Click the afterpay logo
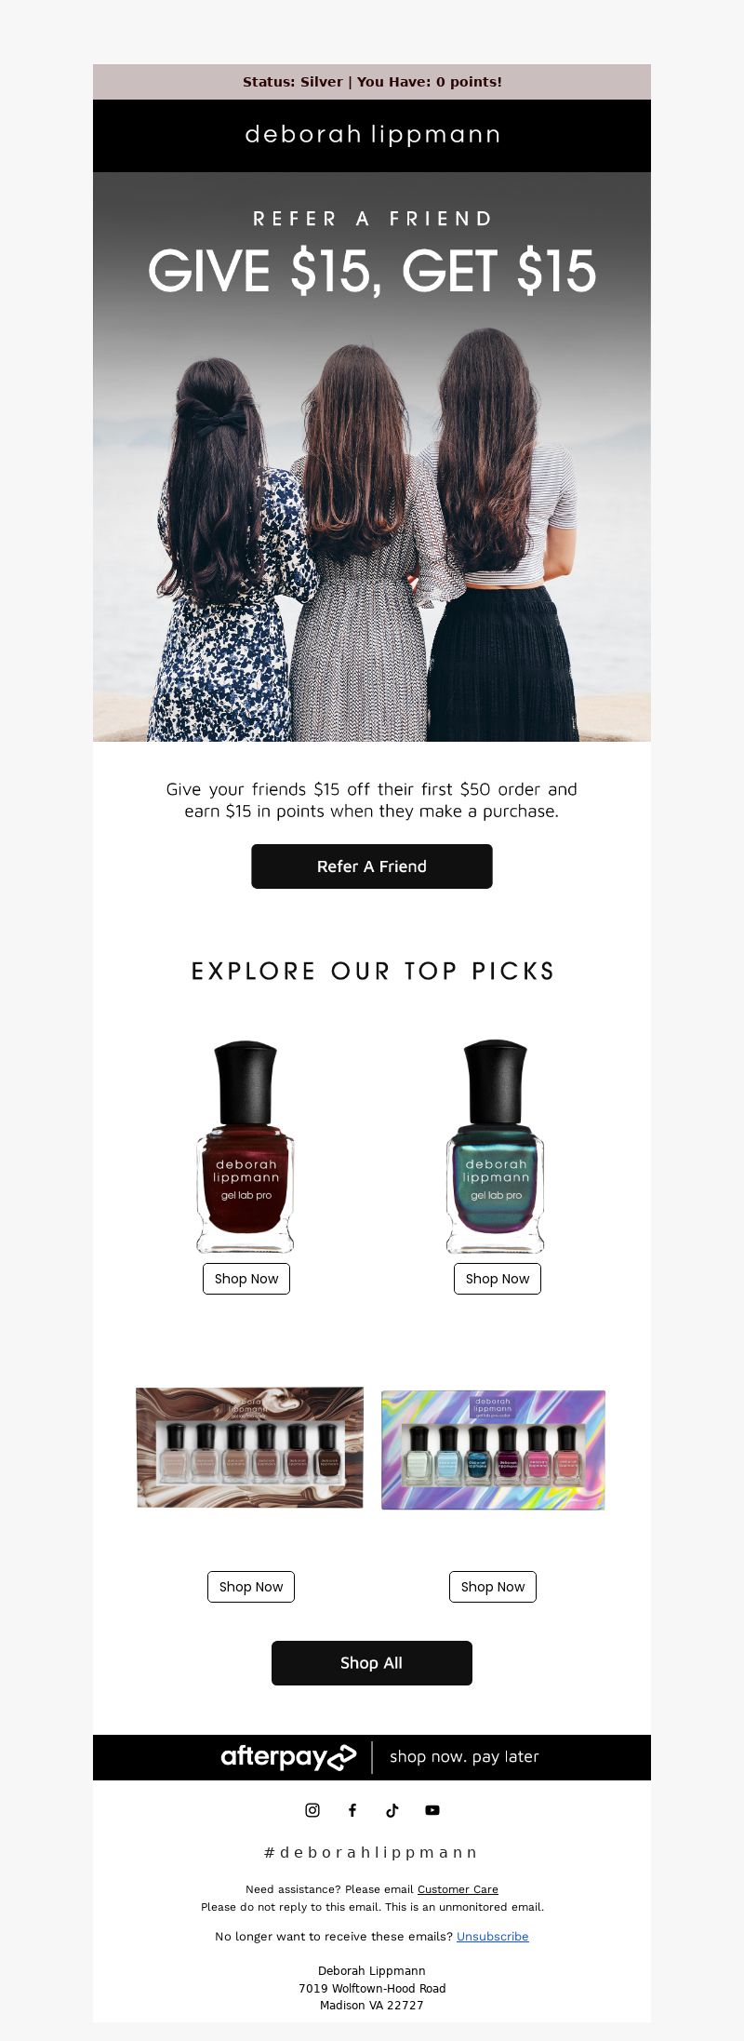Screen dimensions: 744x2041 click(x=288, y=1756)
